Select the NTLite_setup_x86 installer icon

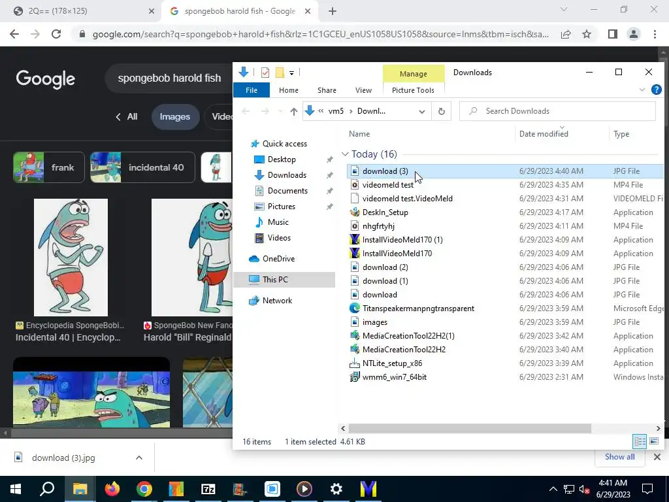click(x=355, y=363)
